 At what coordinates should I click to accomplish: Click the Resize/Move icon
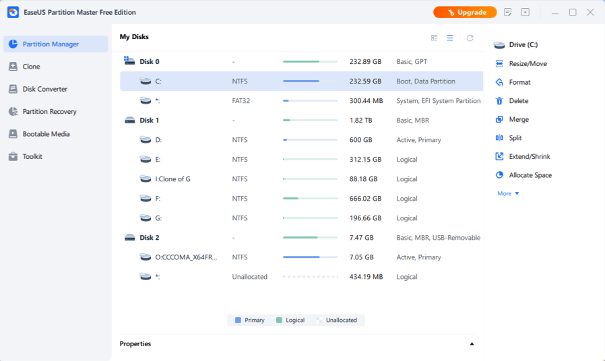[499, 63]
